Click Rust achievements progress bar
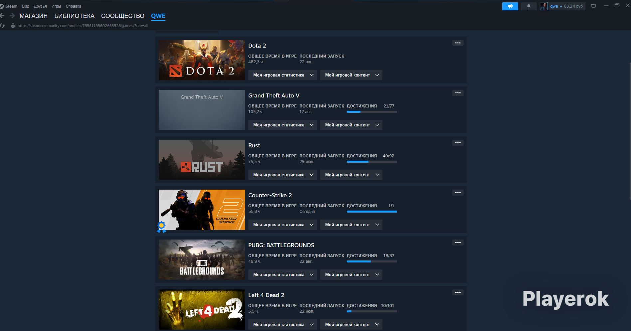This screenshot has width=631, height=331. pyautogui.click(x=372, y=162)
